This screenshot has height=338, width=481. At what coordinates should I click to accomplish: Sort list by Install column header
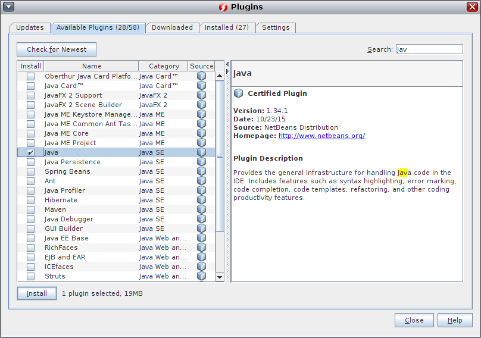31,66
